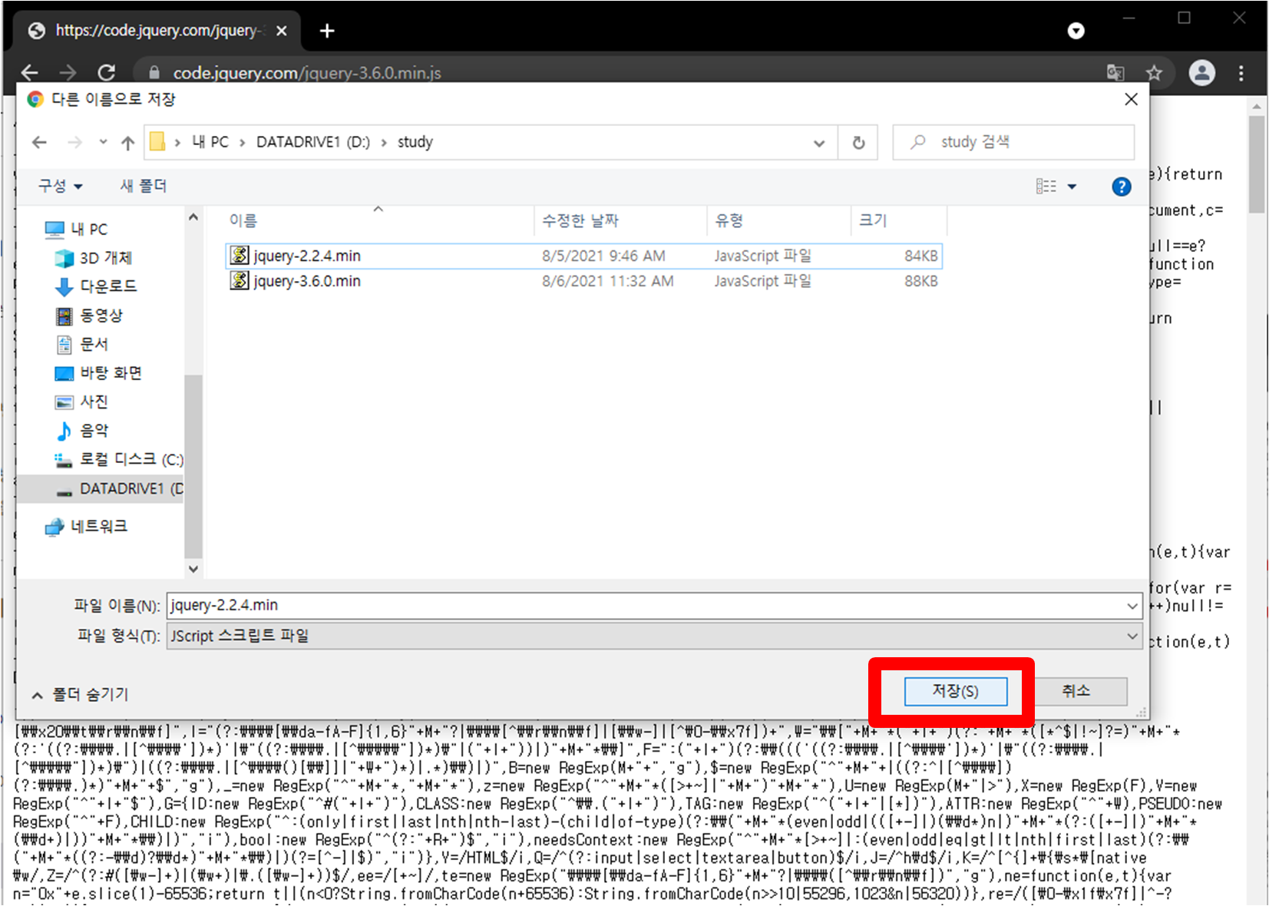This screenshot has width=1269, height=906.
Task: Click 내 PC in the address breadcrumb
Action: [210, 142]
